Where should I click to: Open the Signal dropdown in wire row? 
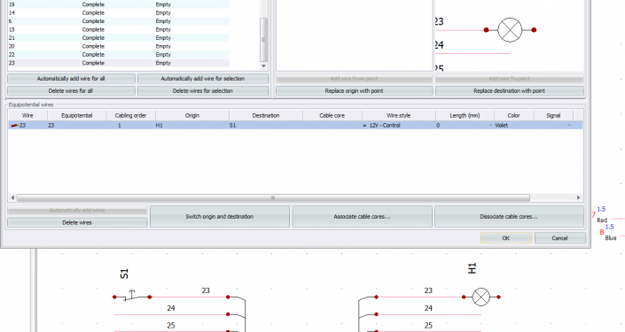(x=569, y=126)
